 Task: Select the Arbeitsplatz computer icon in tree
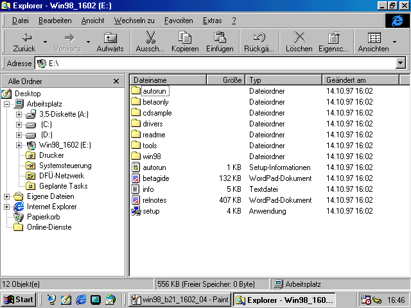tap(19, 104)
